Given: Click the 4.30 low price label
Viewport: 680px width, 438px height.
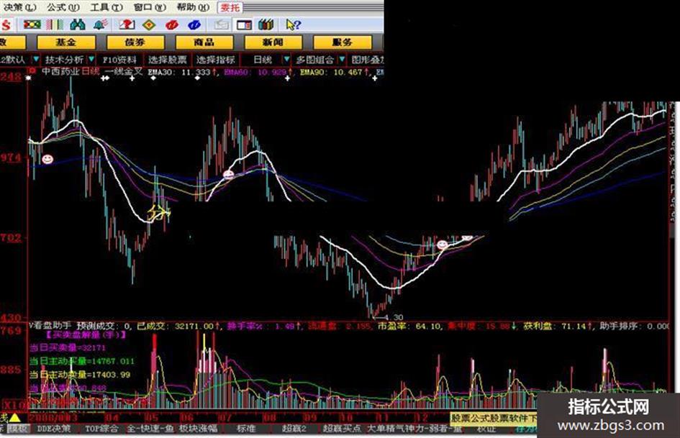Looking at the screenshot, I should click(x=394, y=317).
